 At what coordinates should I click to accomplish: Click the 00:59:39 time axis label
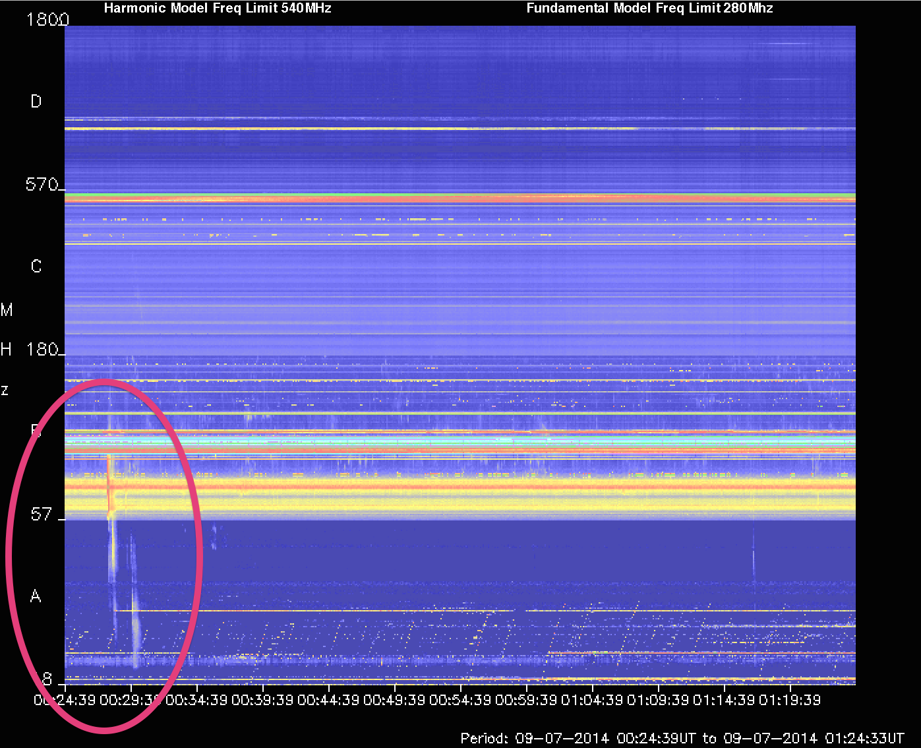pos(526,700)
